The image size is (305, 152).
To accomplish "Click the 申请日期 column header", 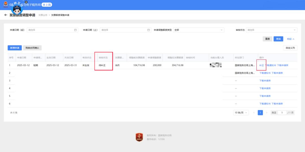I will tap(21, 58).
